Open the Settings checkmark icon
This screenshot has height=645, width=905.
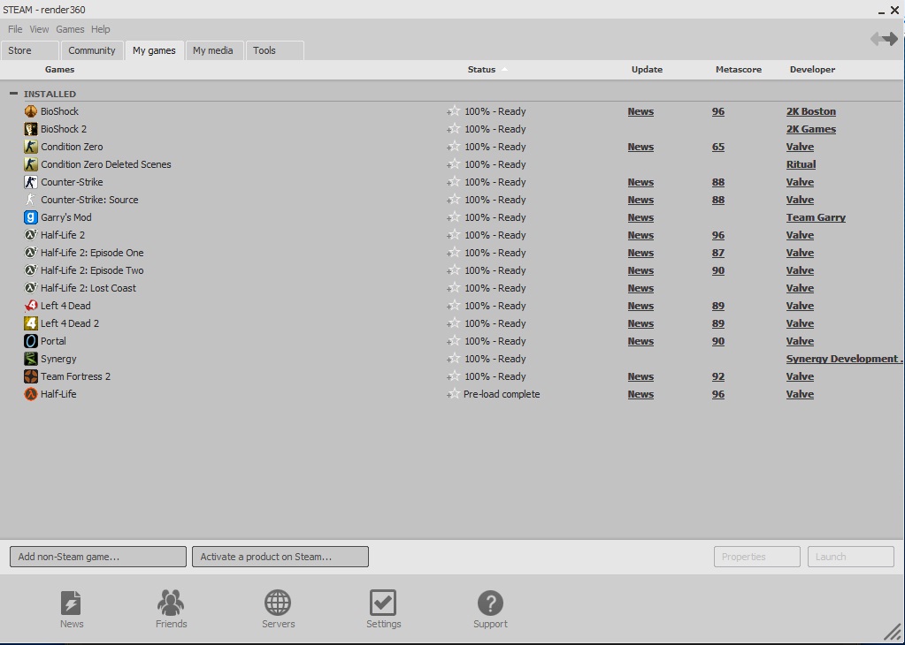click(383, 603)
